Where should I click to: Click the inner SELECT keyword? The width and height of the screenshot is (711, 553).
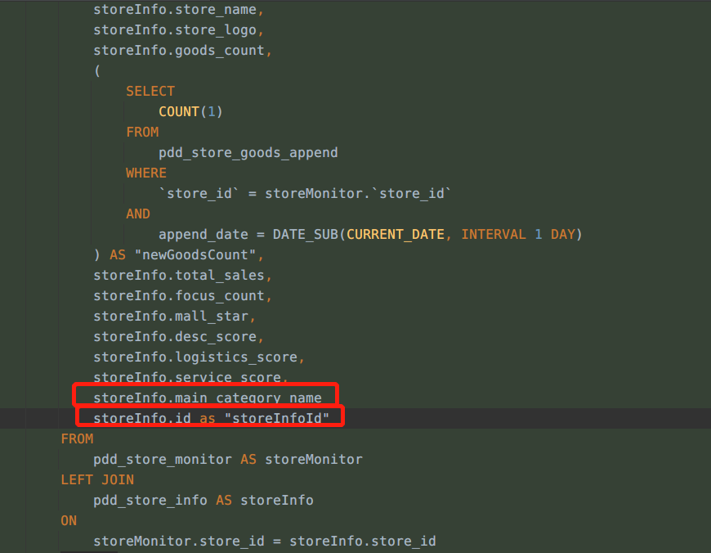[x=150, y=92]
